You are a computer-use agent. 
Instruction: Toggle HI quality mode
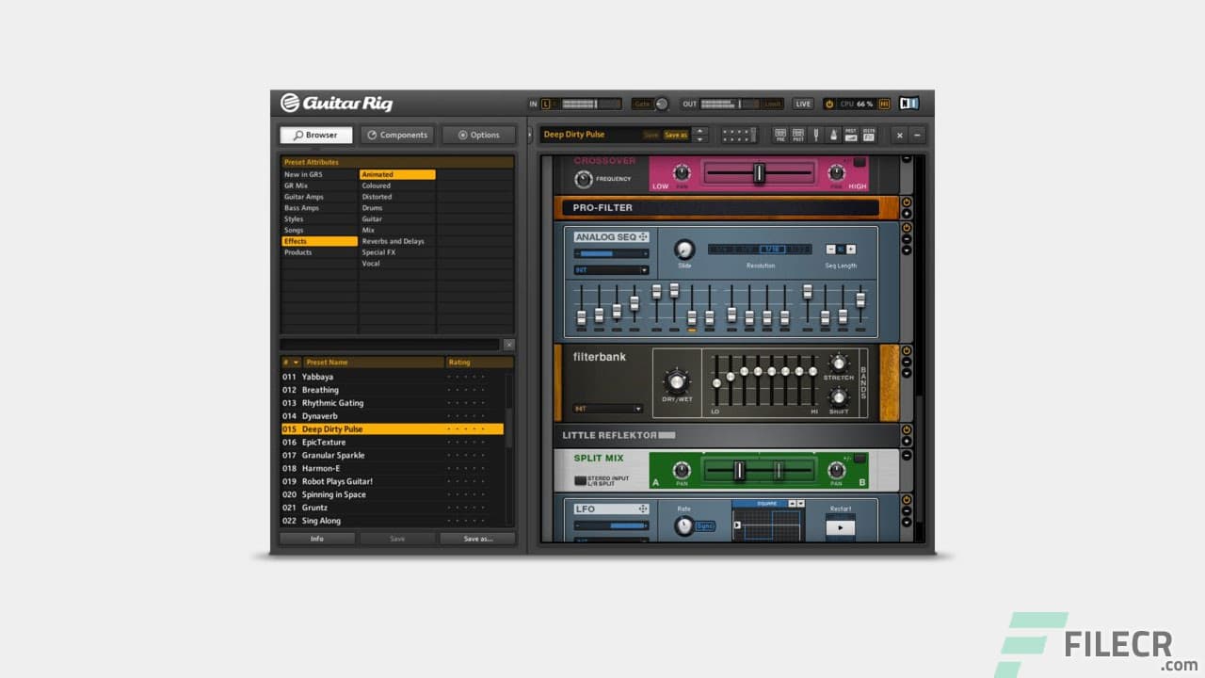(x=883, y=104)
